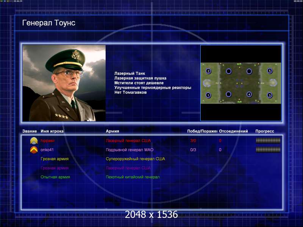Pick the empty start circle next to position 2
Image resolution: width=303 pixels, height=227 pixels.
click(x=229, y=71)
